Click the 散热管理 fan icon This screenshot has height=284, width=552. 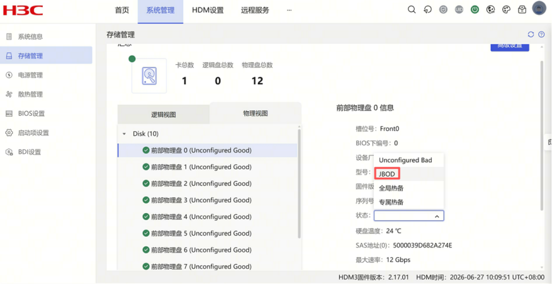[x=9, y=94]
